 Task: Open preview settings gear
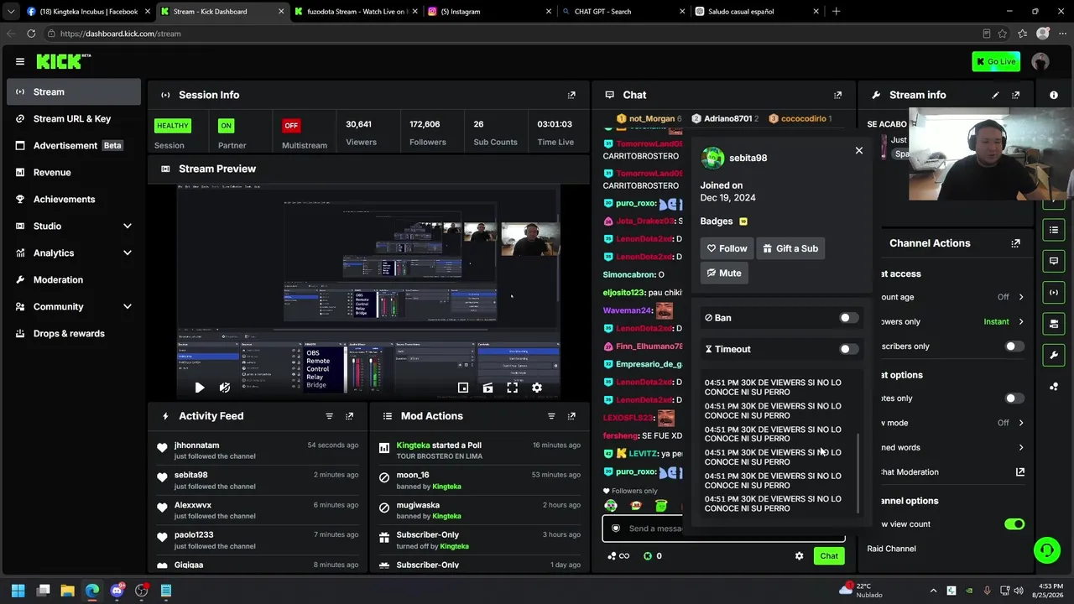point(537,388)
